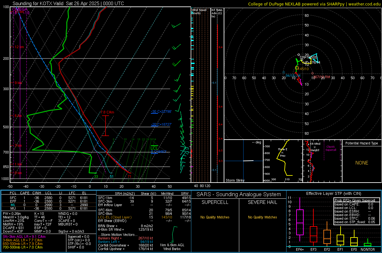382x253 pixels.
Task: Click the "7.8 C/km" lapse rate label
Action: click(x=107, y=112)
